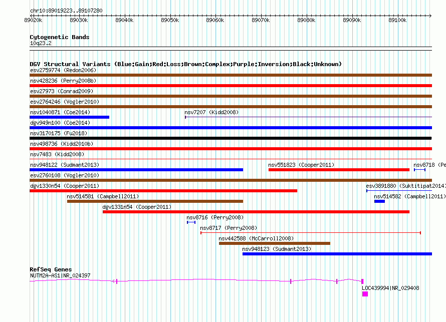Click the small nsv8718 blue variant marker

(x=419, y=170)
